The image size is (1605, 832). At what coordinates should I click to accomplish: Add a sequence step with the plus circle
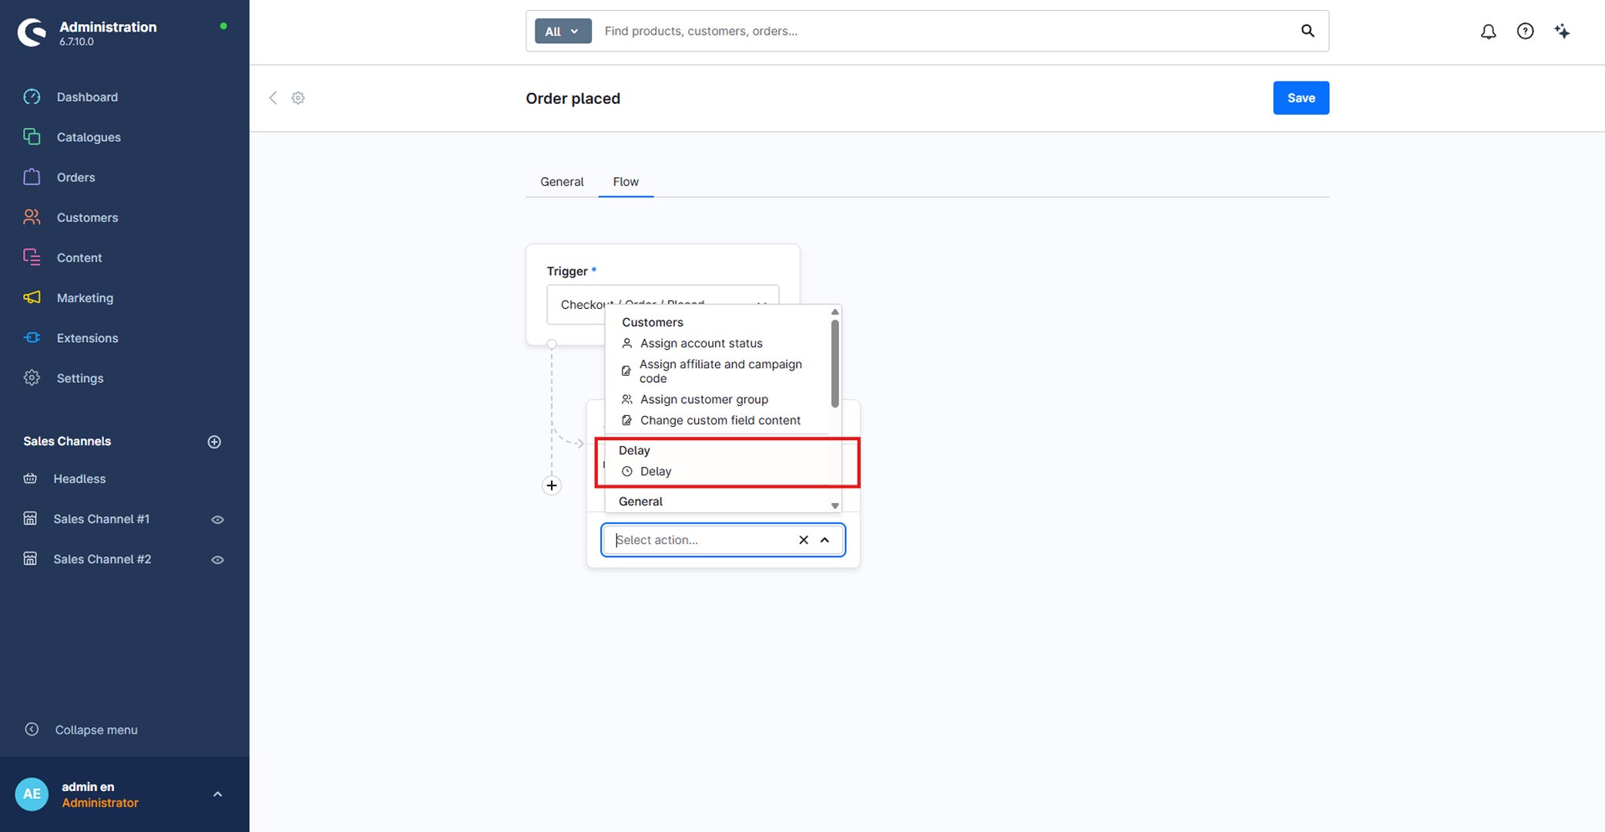point(552,485)
